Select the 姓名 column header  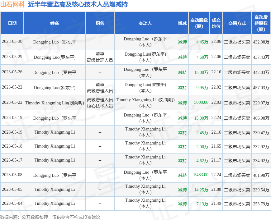(55, 23)
